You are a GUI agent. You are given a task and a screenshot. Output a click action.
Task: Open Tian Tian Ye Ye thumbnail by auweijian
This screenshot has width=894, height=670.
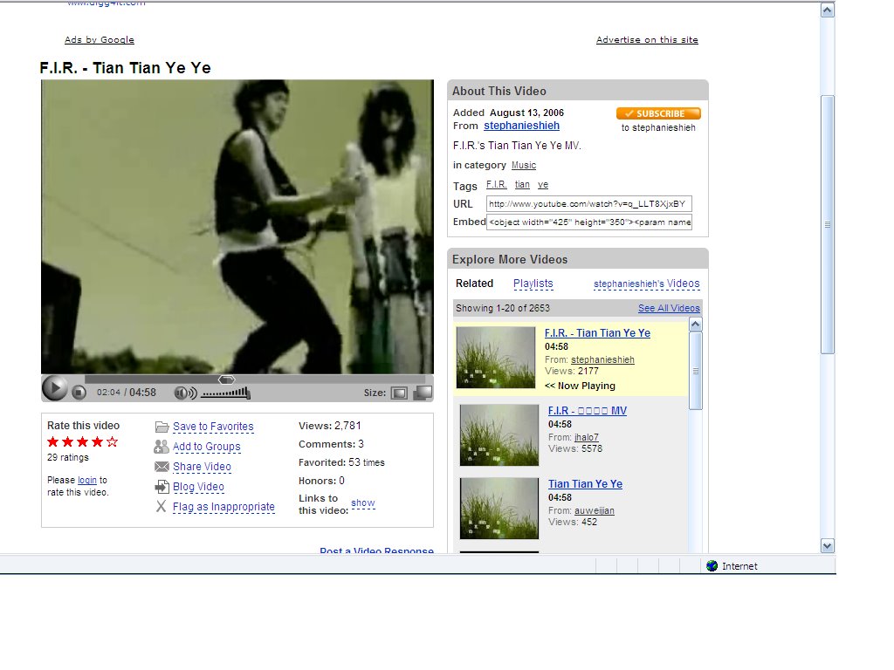[x=499, y=509]
